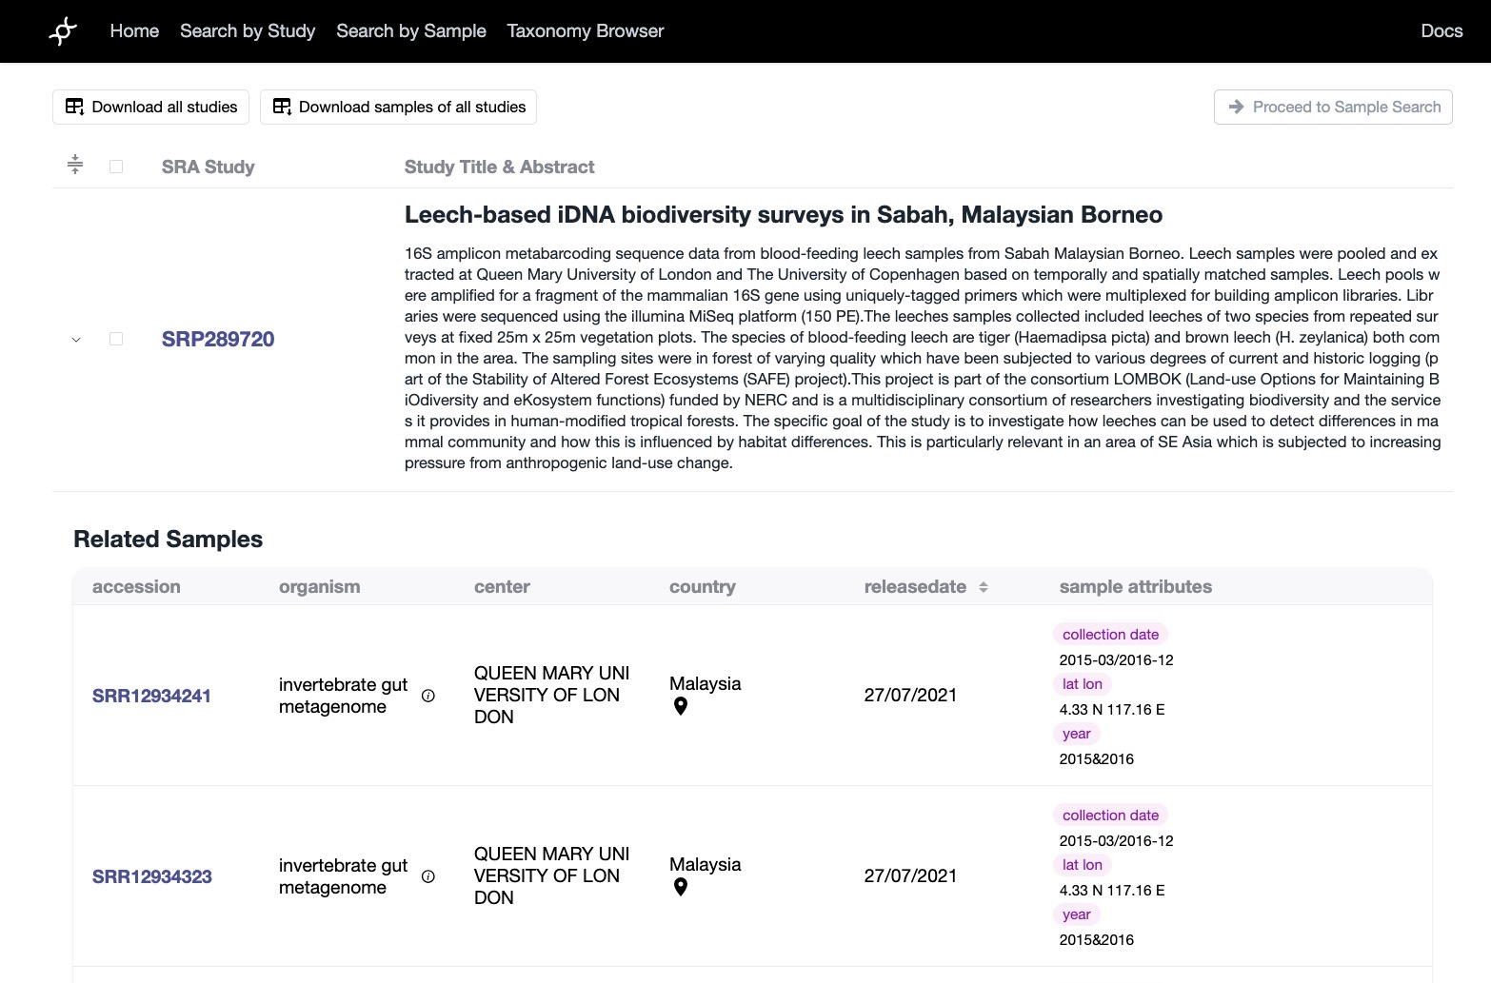The image size is (1491, 983).
Task: Open sample SRR12934241
Action: pyautogui.click(x=151, y=696)
